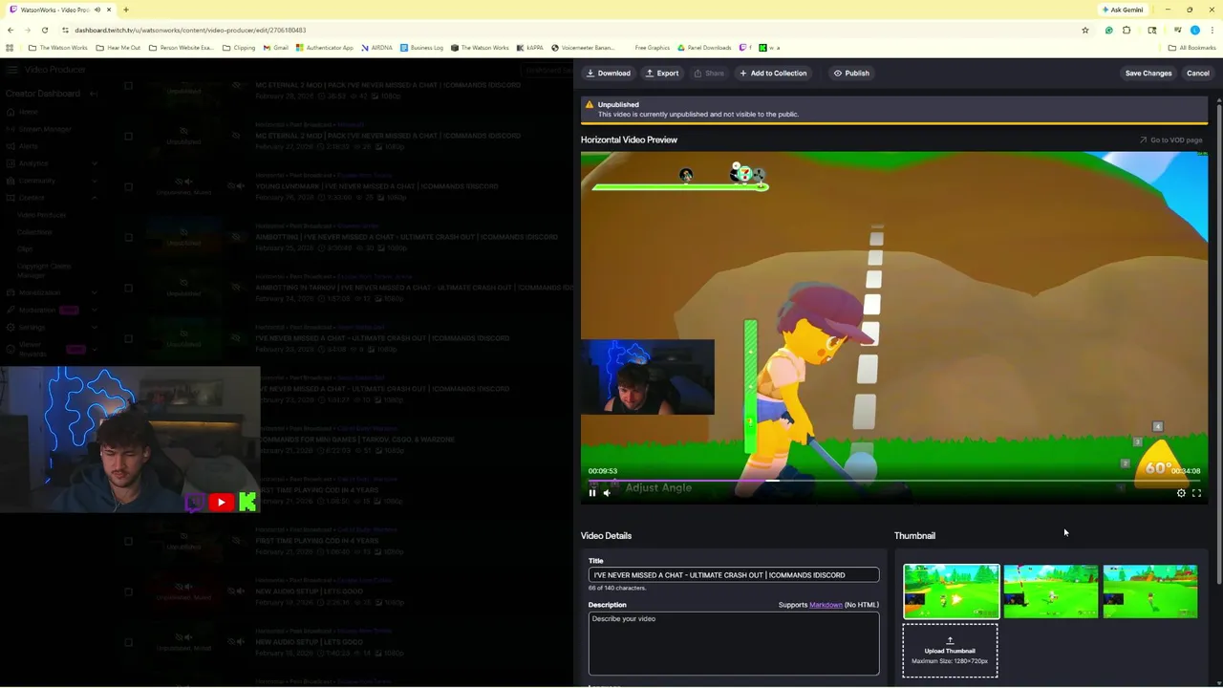
Task: Open the Go to VOD page link
Action: tap(1169, 140)
